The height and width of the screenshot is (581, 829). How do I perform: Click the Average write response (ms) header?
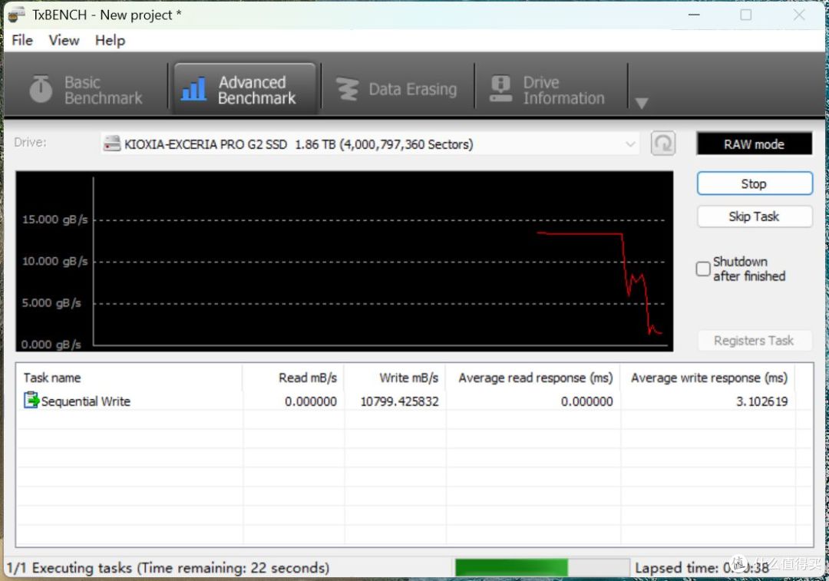click(709, 378)
